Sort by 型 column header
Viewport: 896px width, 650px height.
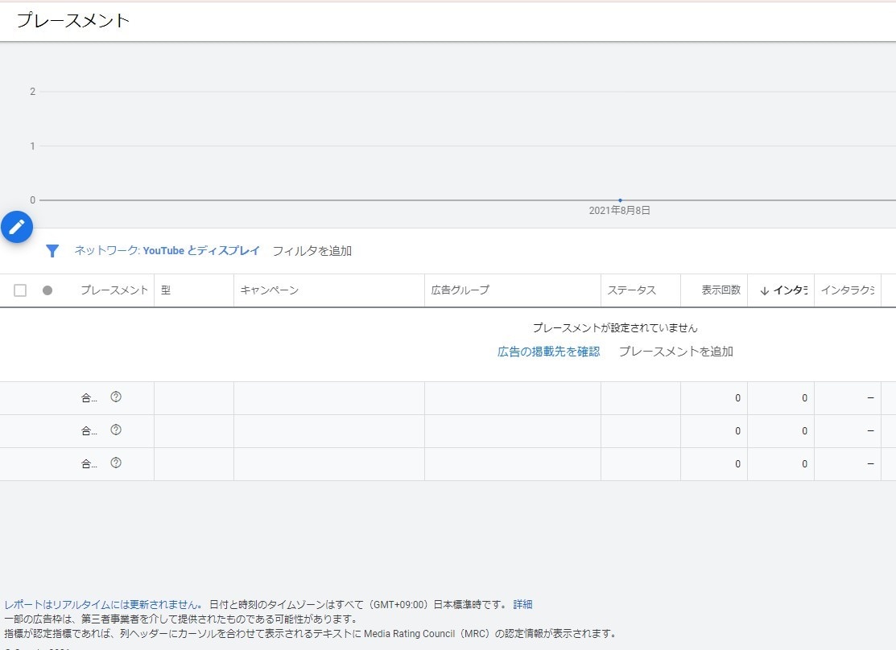coord(166,290)
